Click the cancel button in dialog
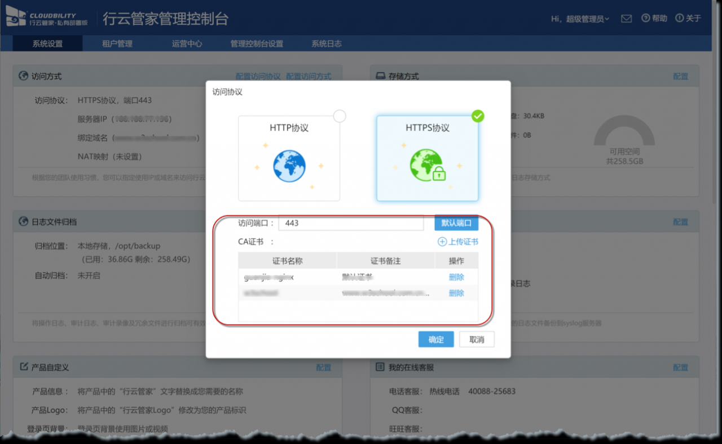This screenshot has width=722, height=444. click(x=477, y=339)
